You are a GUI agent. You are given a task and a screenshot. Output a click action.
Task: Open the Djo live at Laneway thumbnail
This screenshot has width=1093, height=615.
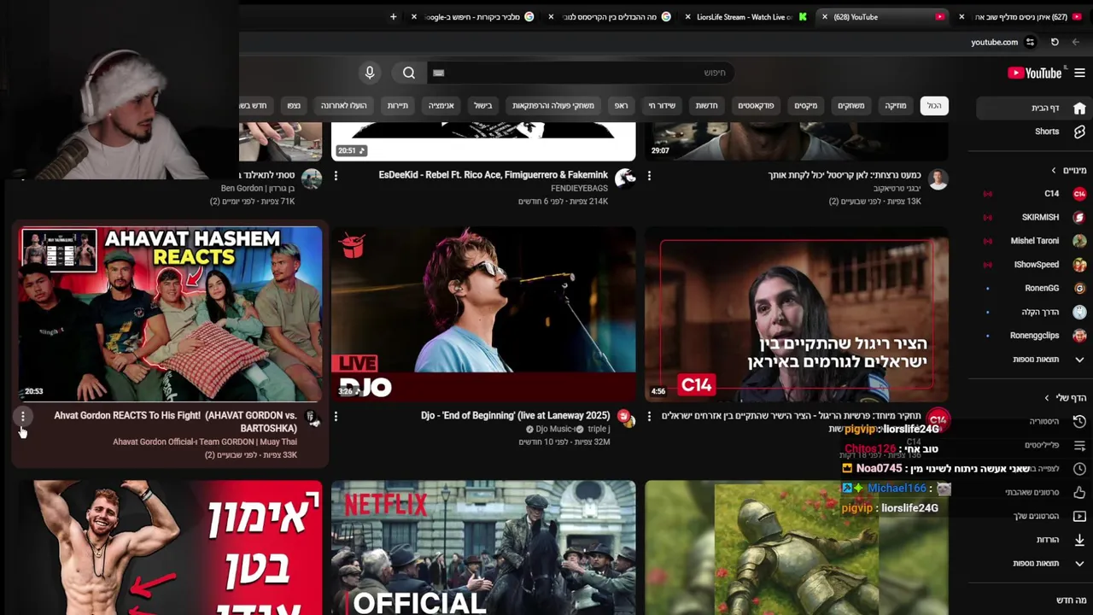(483, 314)
